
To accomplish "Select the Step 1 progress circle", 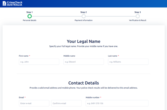I will point(30,16).
